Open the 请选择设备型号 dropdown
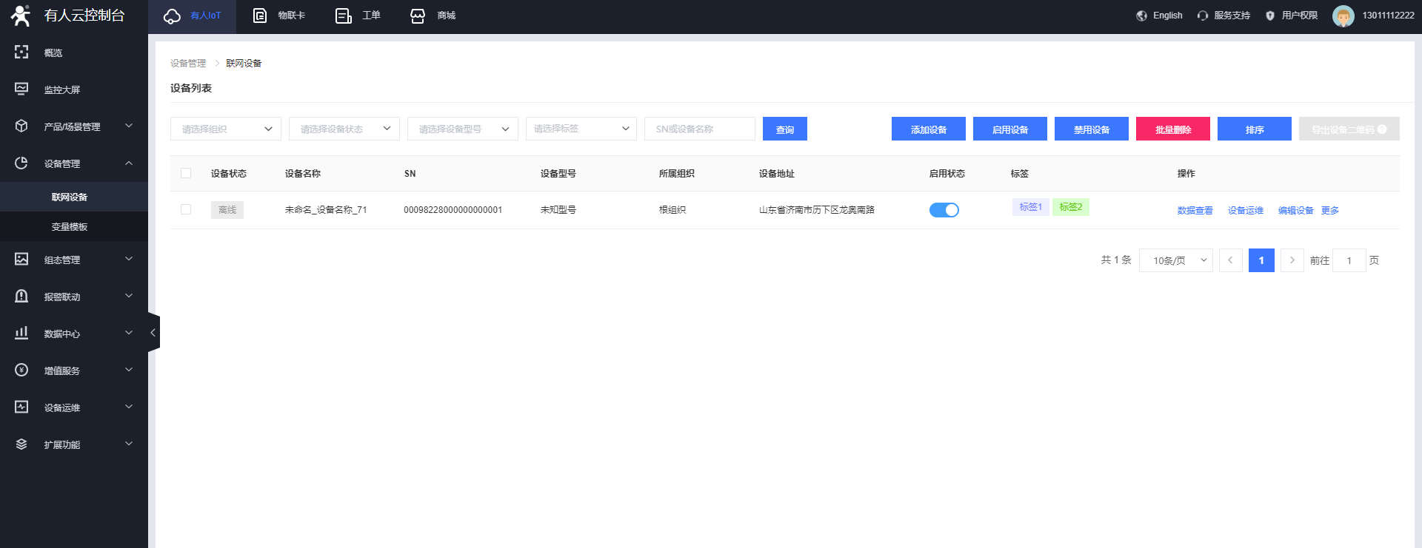The height and width of the screenshot is (548, 1422). tap(463, 129)
